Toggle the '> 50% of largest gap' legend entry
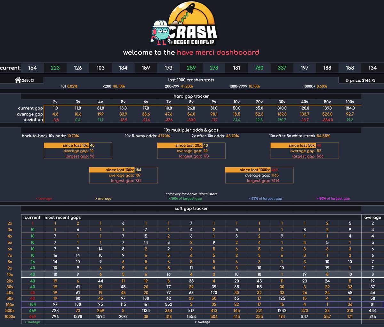 185,198
